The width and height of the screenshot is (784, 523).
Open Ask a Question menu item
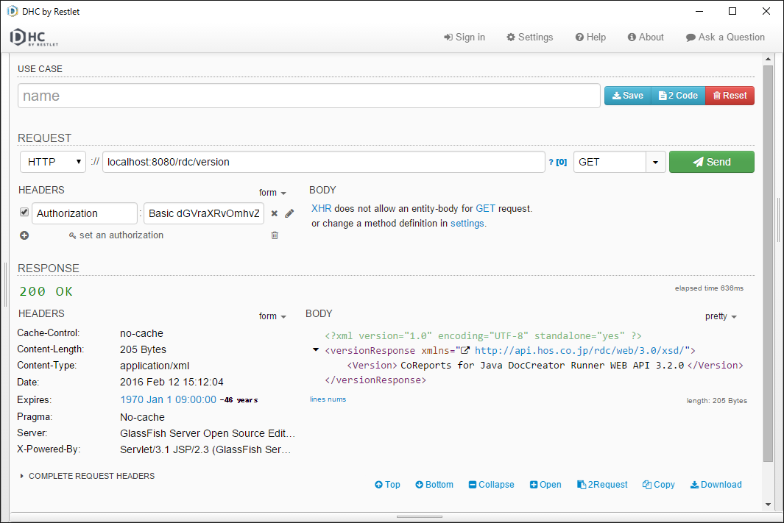pos(725,37)
